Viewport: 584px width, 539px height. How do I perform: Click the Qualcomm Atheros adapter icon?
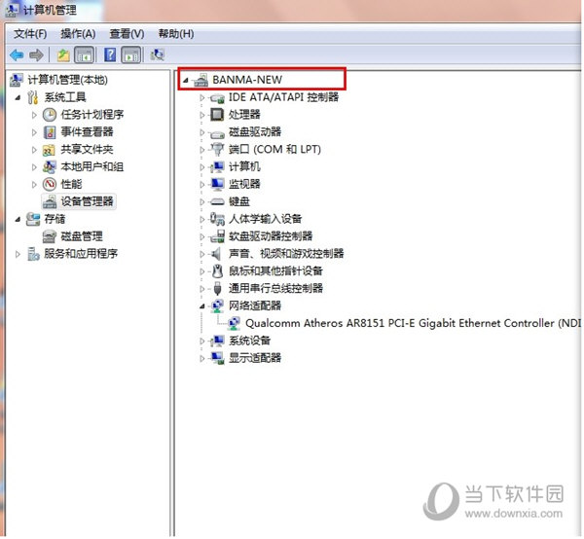[x=234, y=323]
